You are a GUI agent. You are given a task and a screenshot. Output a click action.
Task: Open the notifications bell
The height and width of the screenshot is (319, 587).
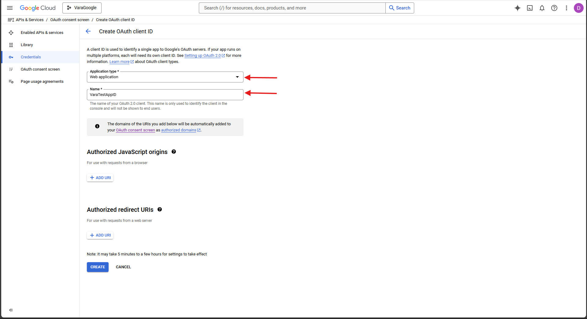[542, 8]
